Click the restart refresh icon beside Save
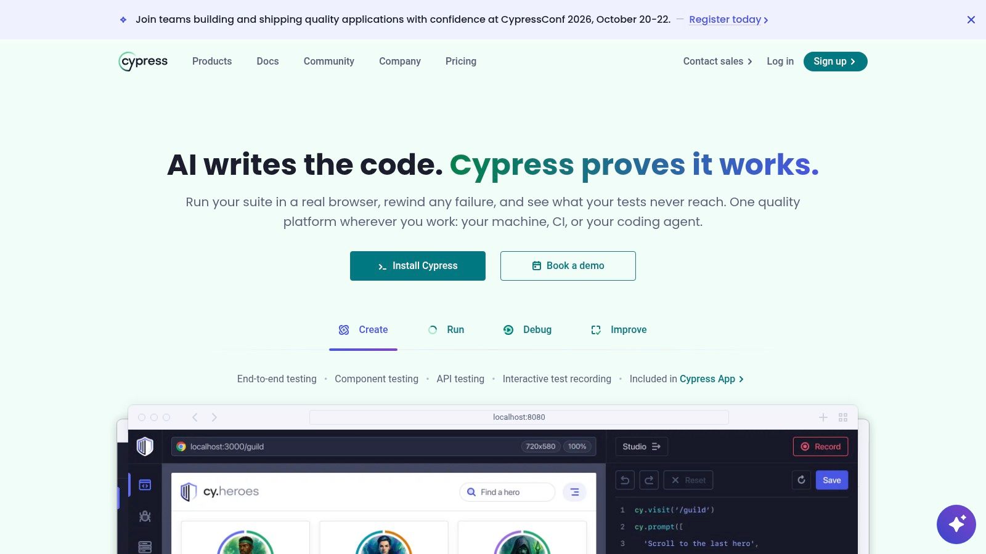 coord(801,480)
